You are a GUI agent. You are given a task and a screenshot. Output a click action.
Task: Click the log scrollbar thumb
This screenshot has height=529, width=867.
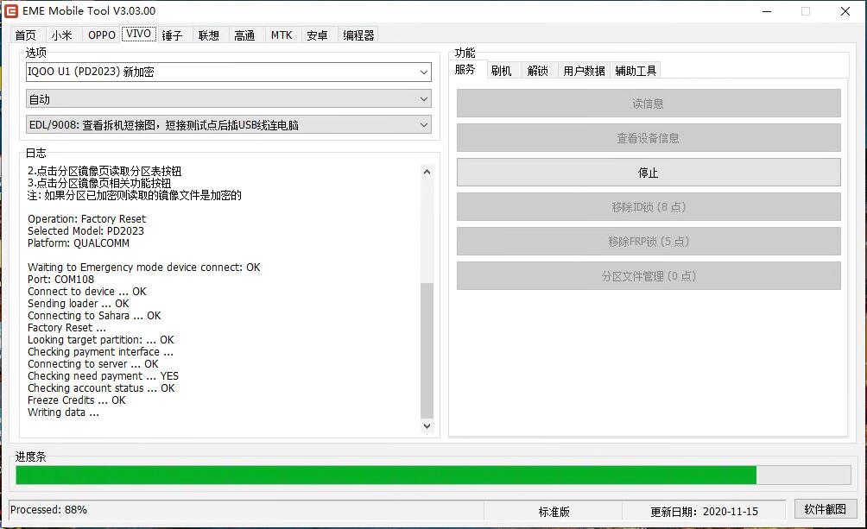[x=427, y=350]
